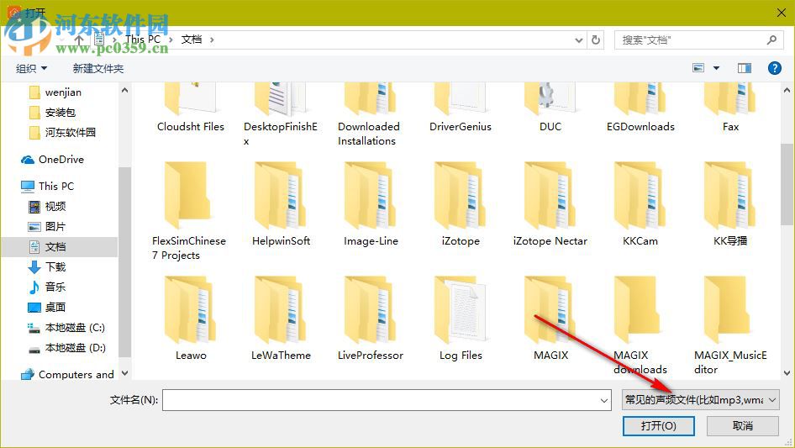This screenshot has height=448, width=795.
Task: Select the MAGIX_MusicEditor folder
Action: 730,325
